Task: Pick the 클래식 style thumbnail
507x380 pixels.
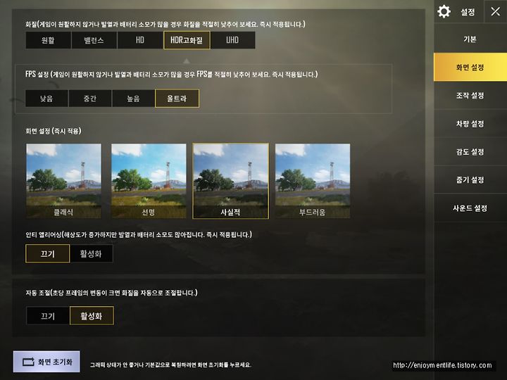Action: (x=63, y=181)
